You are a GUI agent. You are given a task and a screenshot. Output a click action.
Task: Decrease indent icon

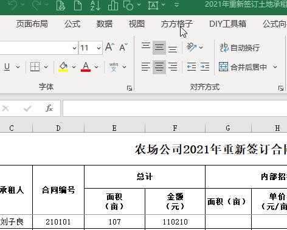pyautogui.click(x=192, y=67)
